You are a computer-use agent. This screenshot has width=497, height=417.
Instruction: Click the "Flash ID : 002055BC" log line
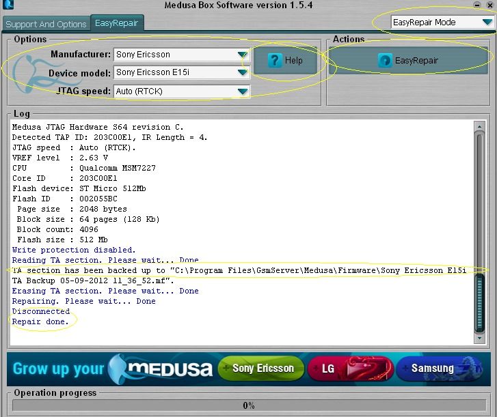tap(65, 199)
